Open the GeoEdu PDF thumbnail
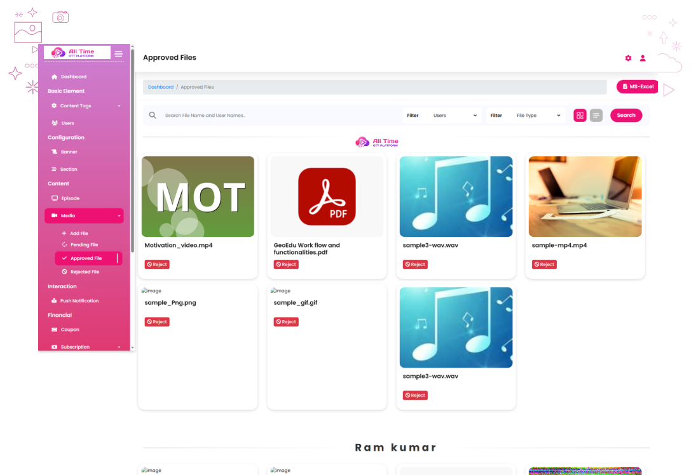696x475 pixels. [x=327, y=196]
